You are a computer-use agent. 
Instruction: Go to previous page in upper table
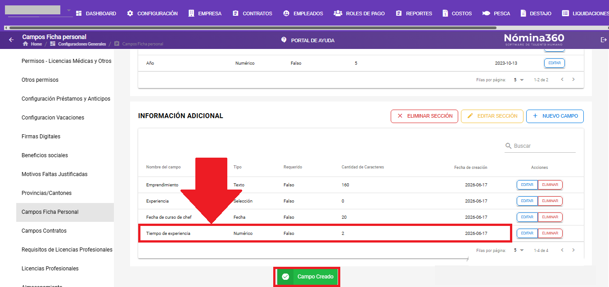point(562,79)
